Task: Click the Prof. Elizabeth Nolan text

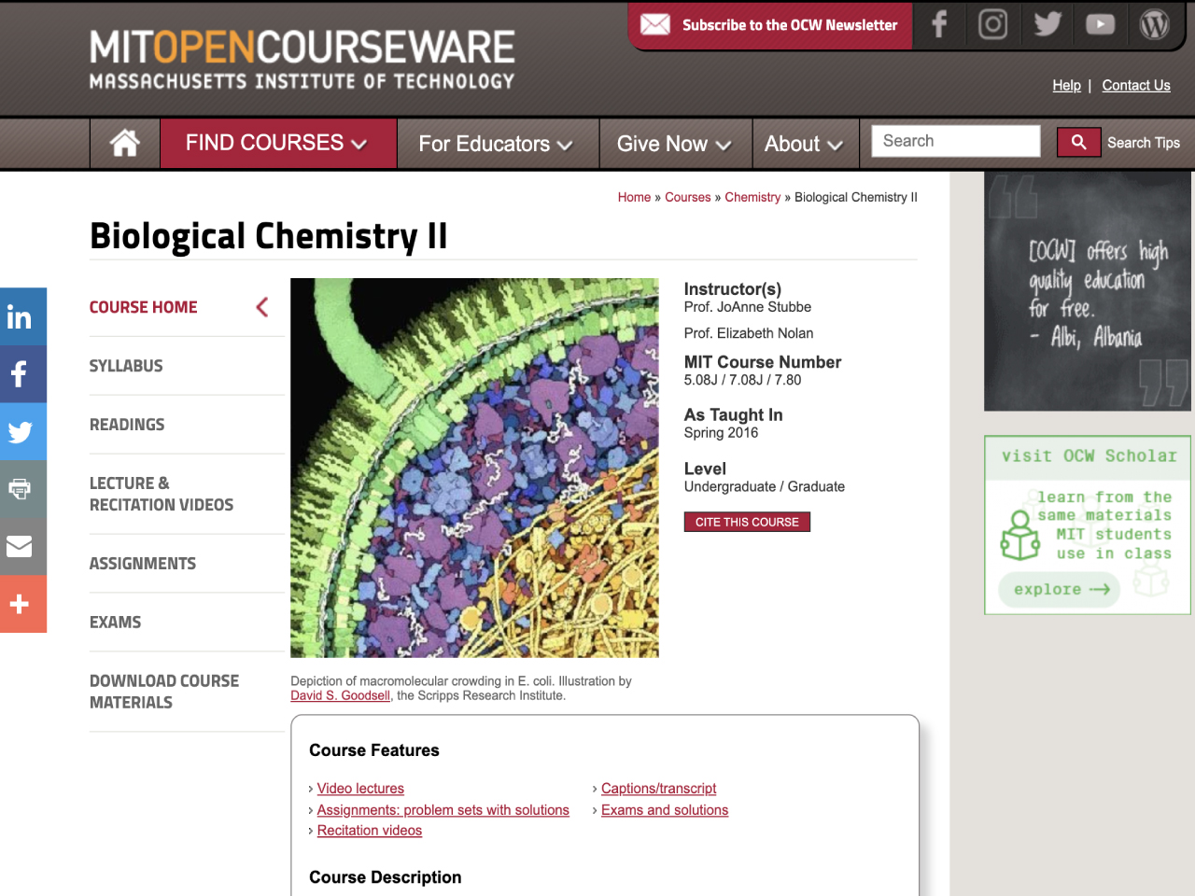Action: tap(749, 333)
